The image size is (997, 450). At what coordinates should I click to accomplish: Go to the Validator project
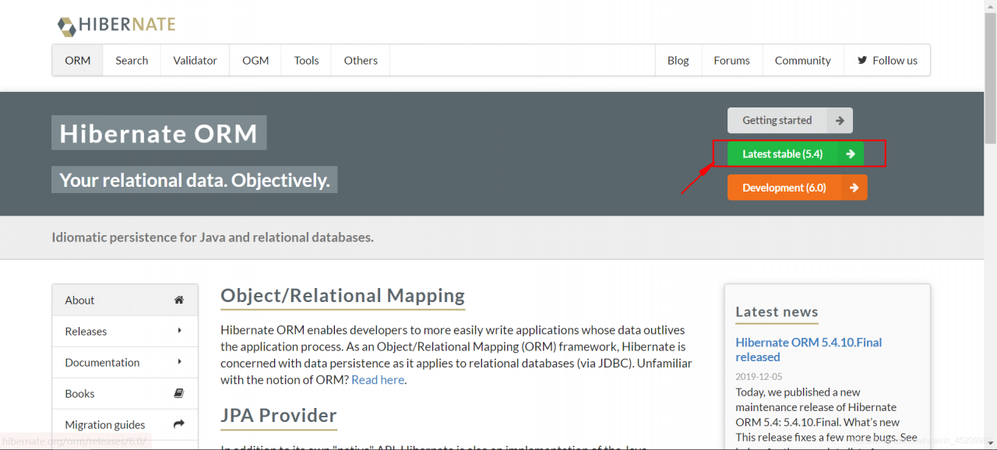[195, 60]
